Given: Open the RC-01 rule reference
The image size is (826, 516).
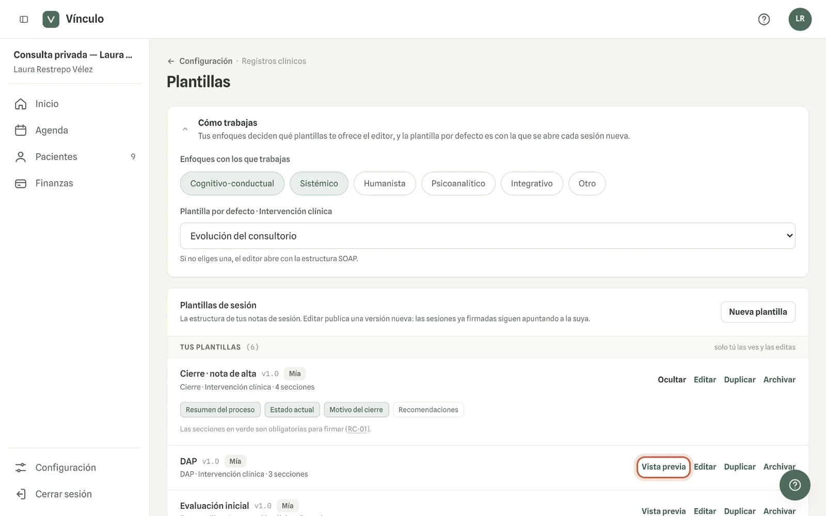Looking at the screenshot, I should tap(357, 429).
